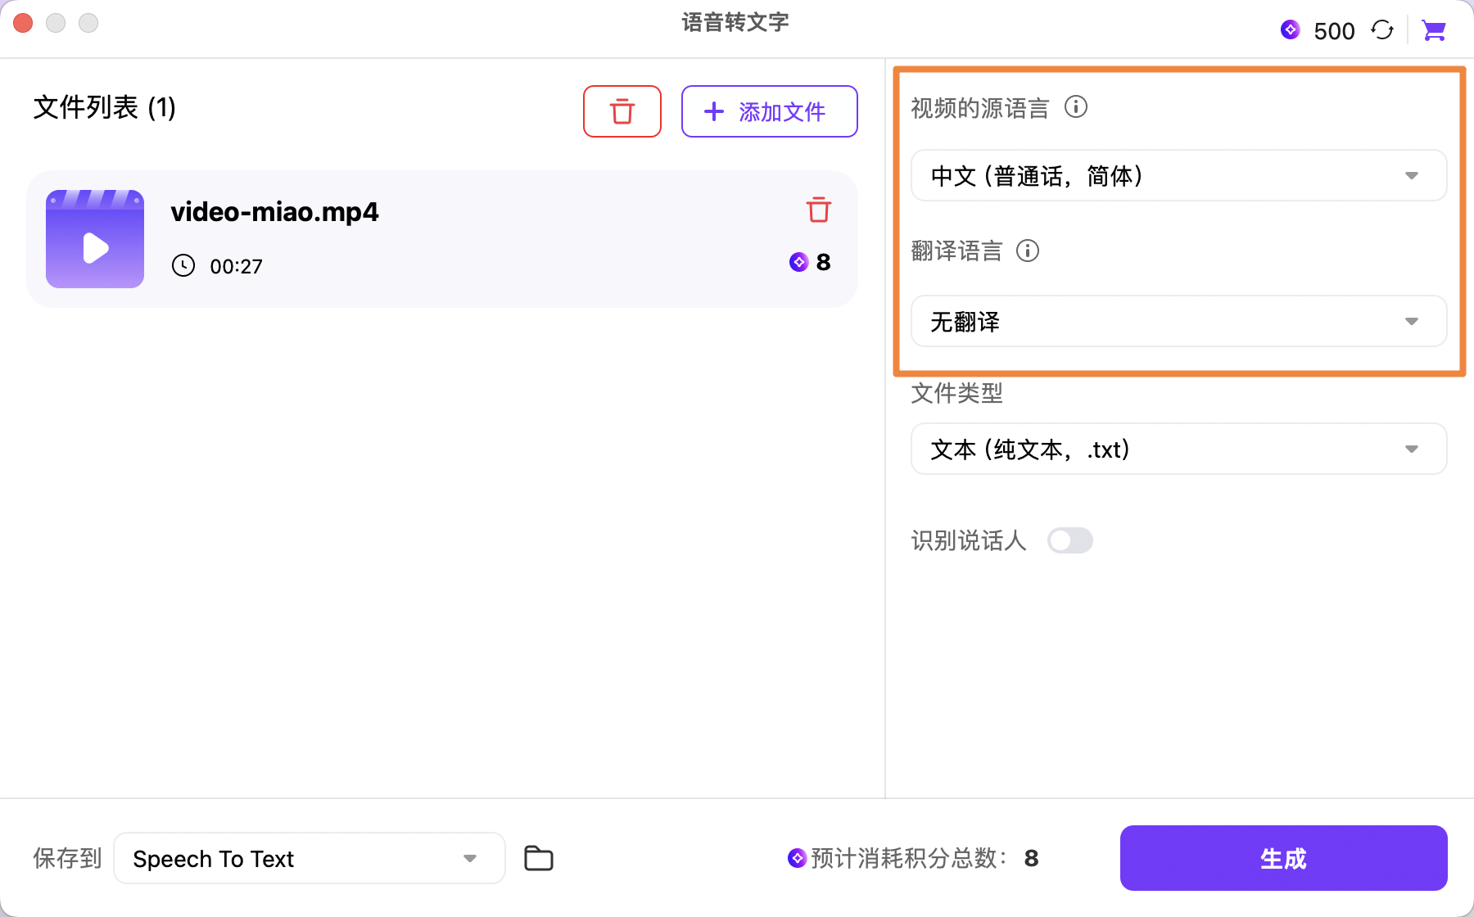Click the info icon beside 视频的源语言
Screen dimensions: 1474x917
[1076, 107]
